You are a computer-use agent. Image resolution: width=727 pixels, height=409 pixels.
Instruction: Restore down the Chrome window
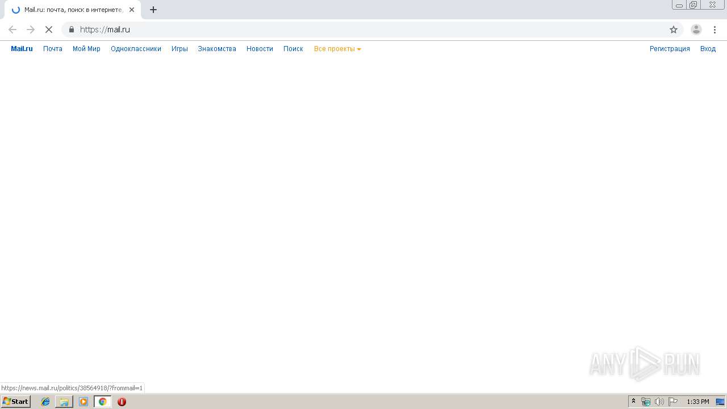pos(693,5)
